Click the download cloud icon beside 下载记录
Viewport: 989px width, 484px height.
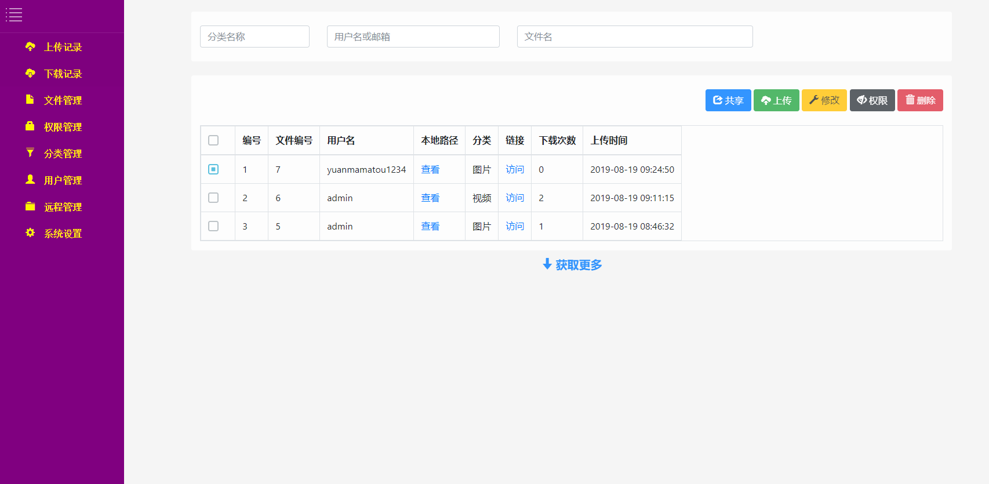click(30, 73)
